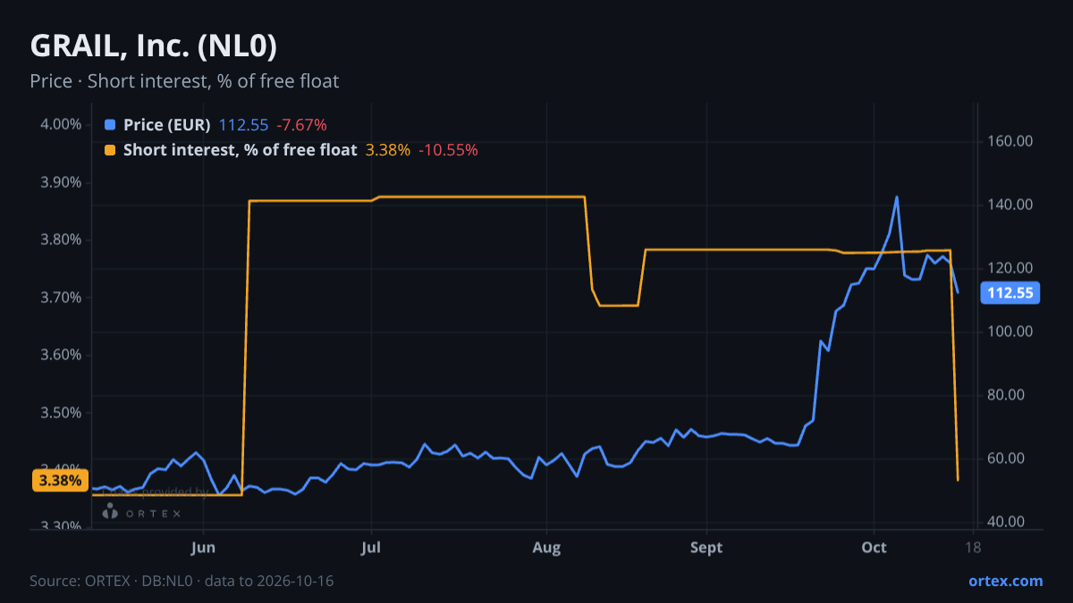Click the source text ORTEX · DB:NL0 footer

(x=182, y=581)
